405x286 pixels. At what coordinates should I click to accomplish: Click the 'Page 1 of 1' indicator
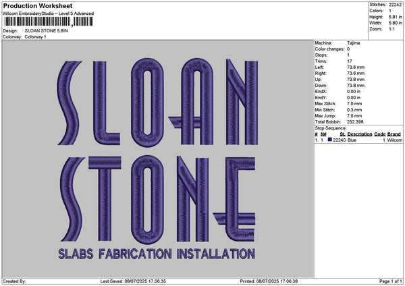pos(391,281)
